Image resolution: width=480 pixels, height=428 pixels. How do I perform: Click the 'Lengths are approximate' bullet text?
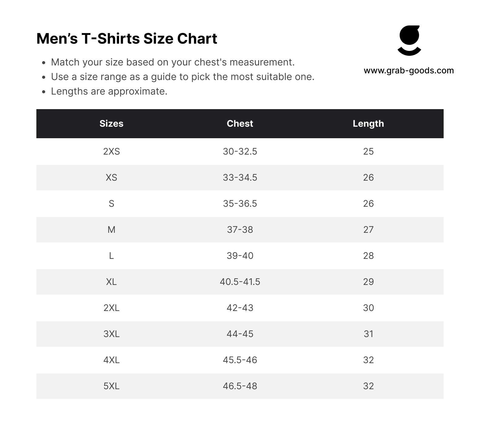tap(109, 91)
